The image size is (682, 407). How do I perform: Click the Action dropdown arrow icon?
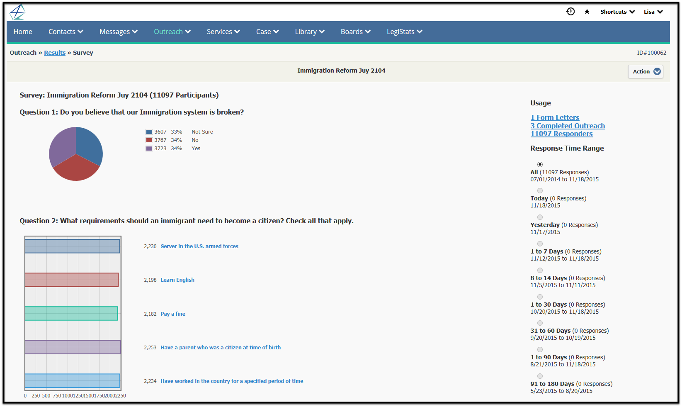657,71
